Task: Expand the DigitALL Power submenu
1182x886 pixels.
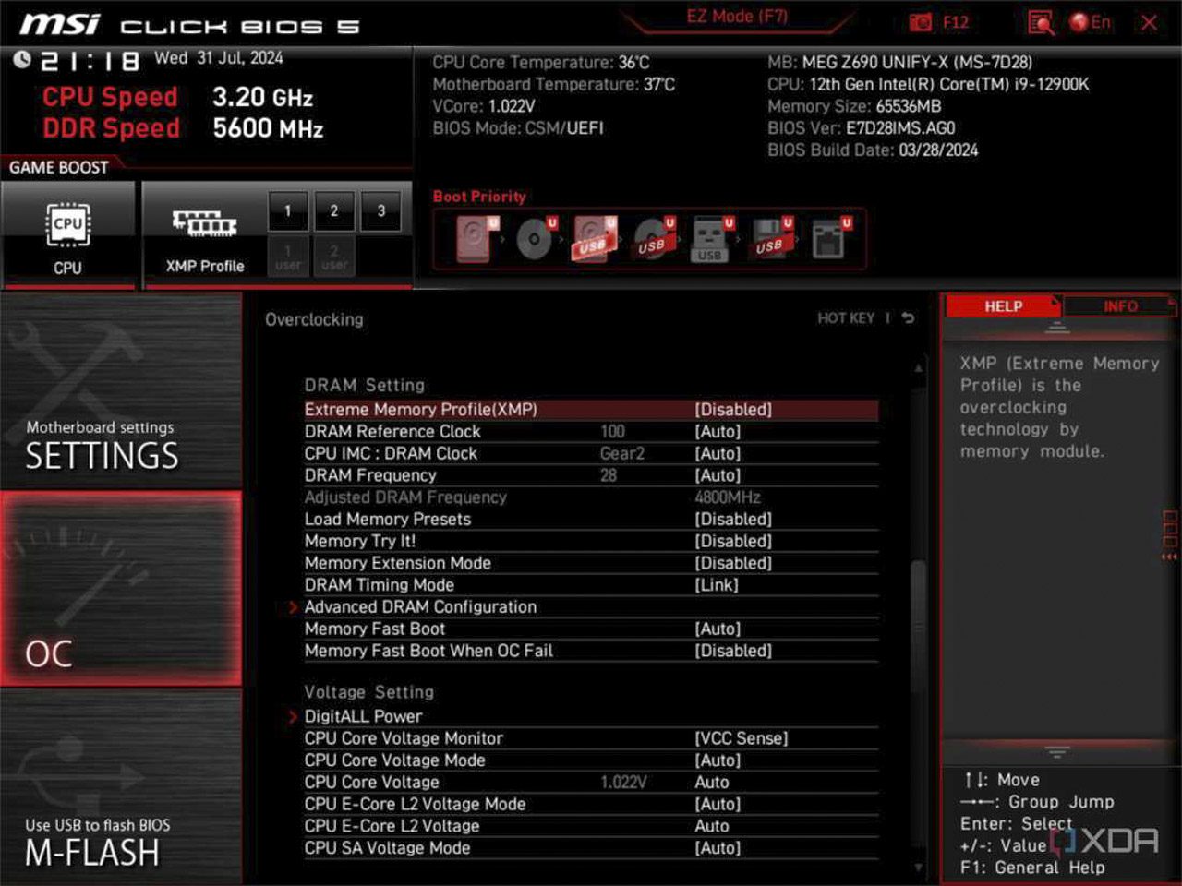Action: pyautogui.click(x=363, y=716)
